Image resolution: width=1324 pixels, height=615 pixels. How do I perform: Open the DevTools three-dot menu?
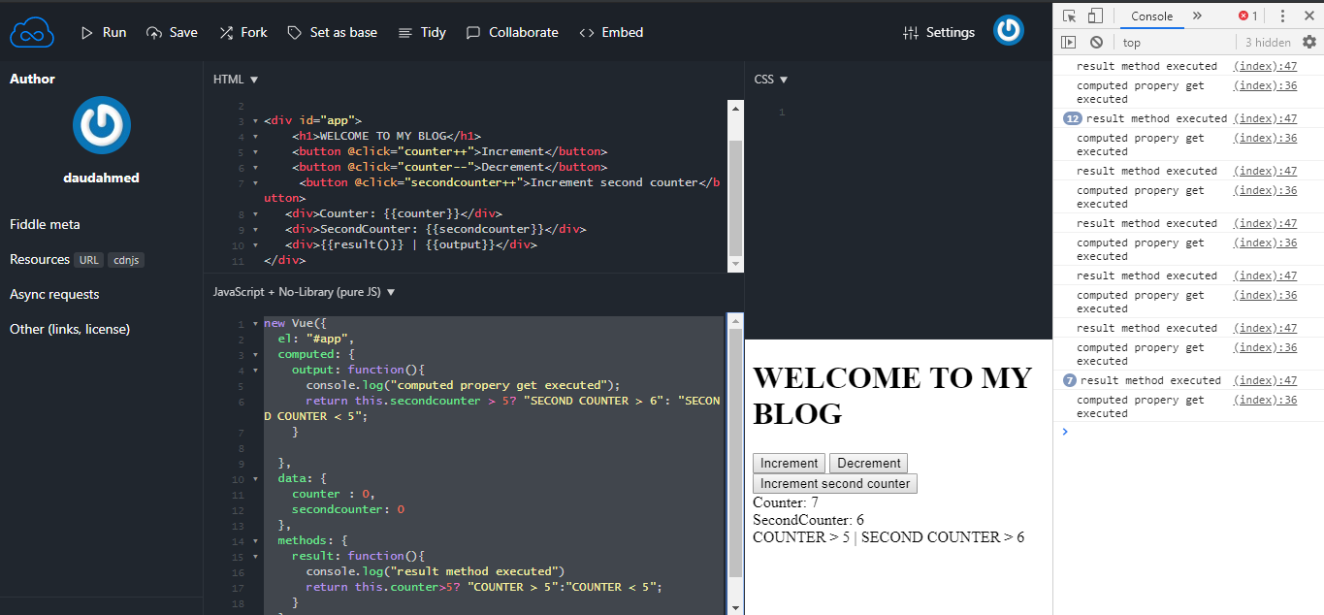click(1282, 16)
